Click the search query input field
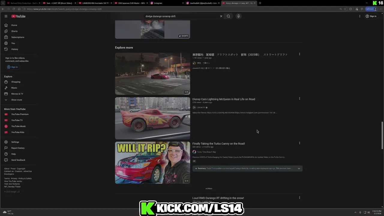384x216 pixels. 181,16
